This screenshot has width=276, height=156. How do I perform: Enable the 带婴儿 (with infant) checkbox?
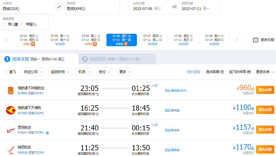pyautogui.click(x=22, y=24)
